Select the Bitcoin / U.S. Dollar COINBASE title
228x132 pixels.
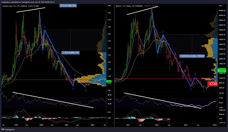(129, 6)
